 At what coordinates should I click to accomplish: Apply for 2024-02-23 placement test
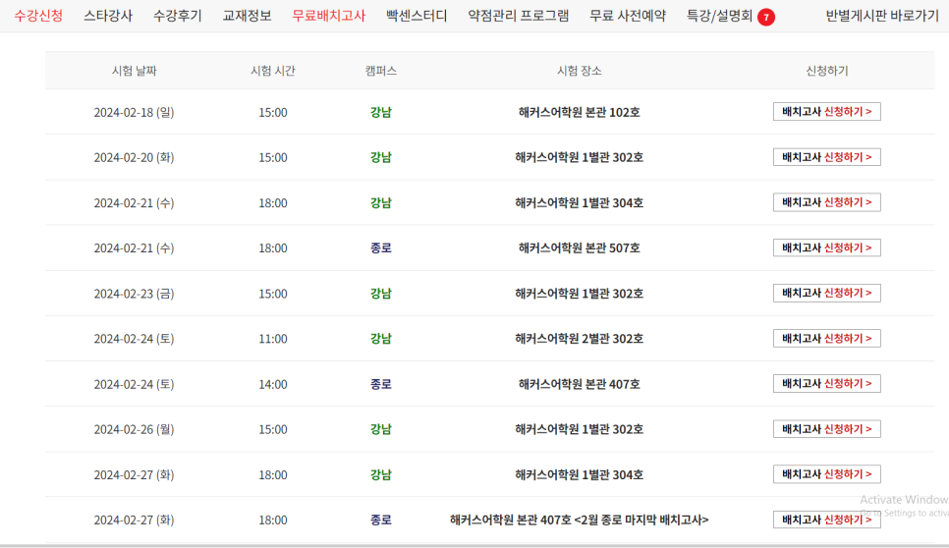[x=827, y=294]
